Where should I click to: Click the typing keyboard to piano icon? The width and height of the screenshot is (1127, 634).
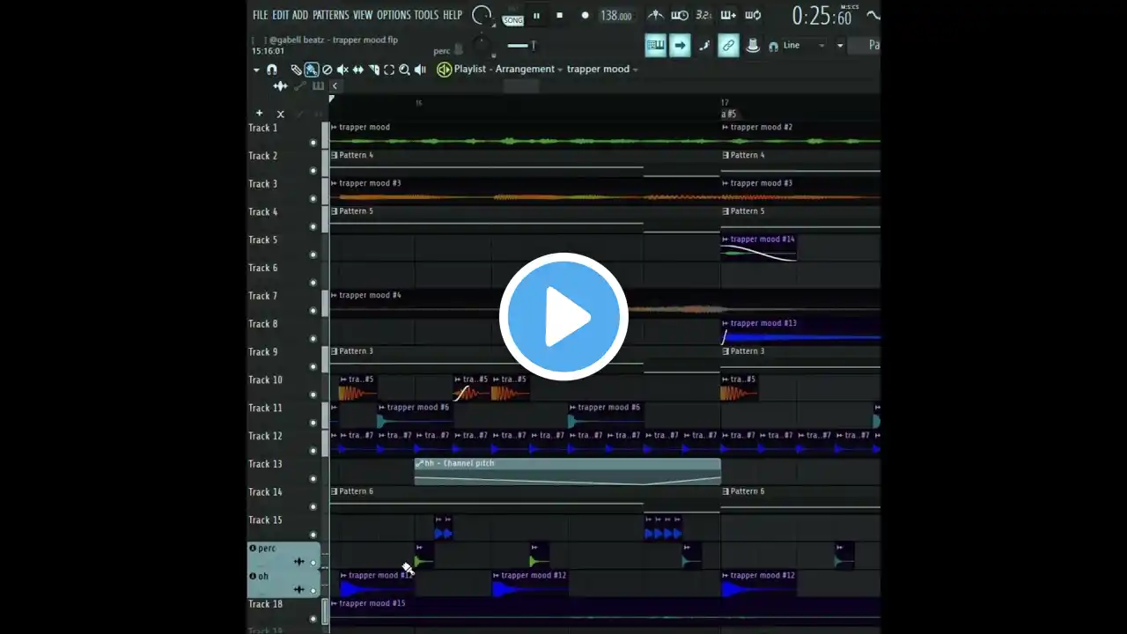[x=655, y=46]
